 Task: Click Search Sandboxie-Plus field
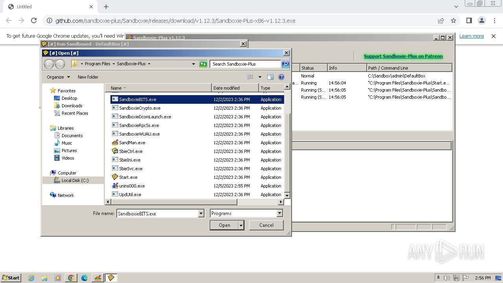[246, 64]
